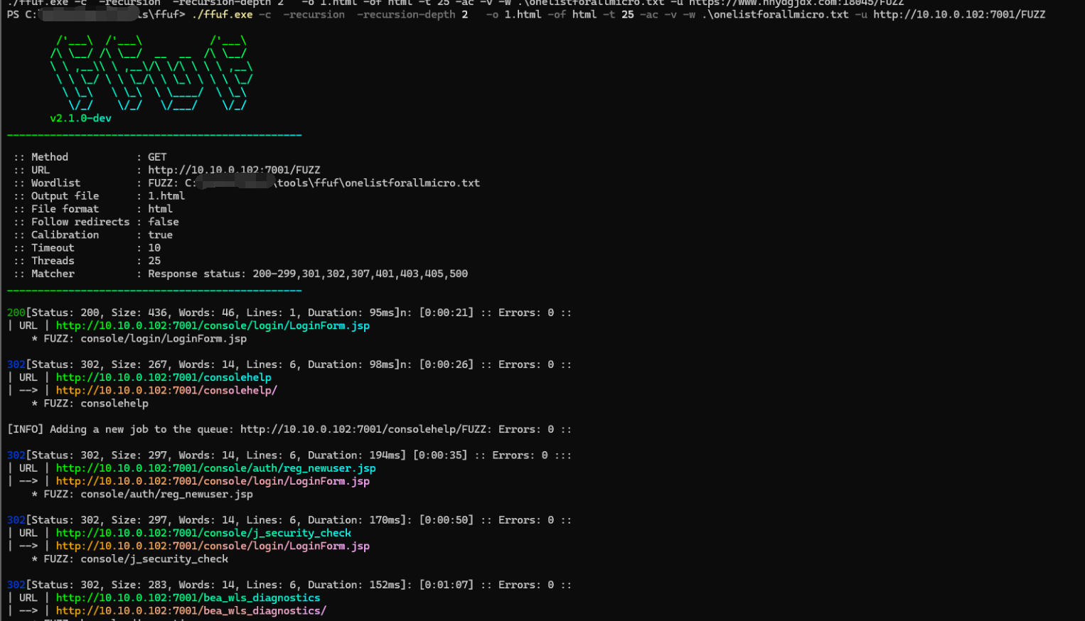Click the onelistforallmicro.txt wordlist path in config
The image size is (1085, 621).
tap(378, 183)
